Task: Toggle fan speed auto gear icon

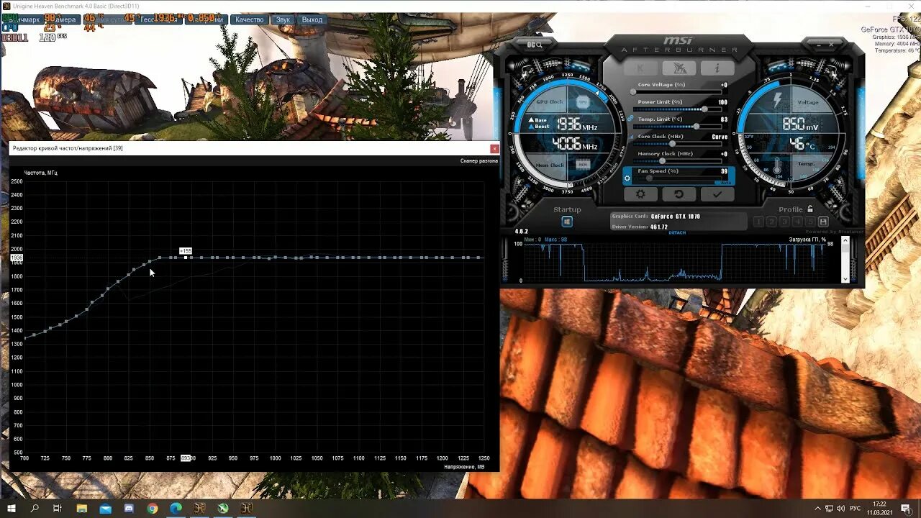Action: (x=627, y=177)
